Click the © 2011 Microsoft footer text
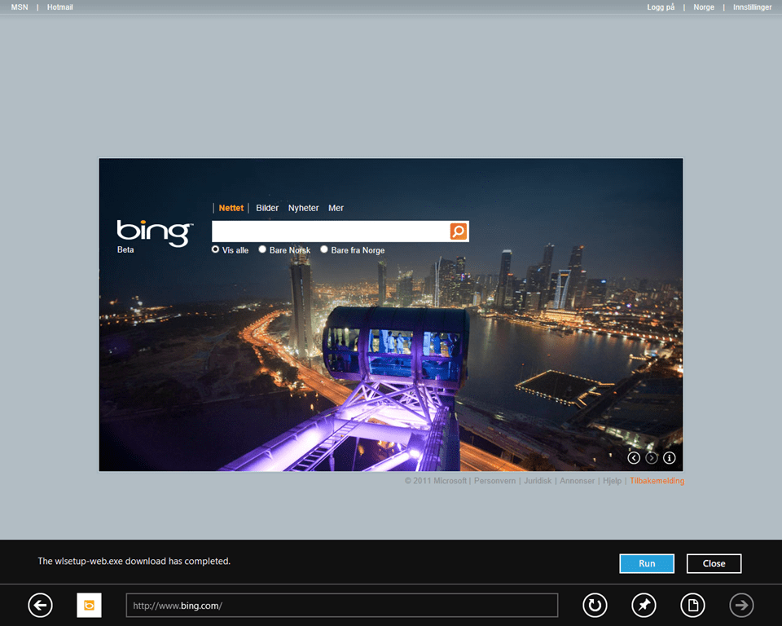Screen dimensions: 782x626 tap(435, 481)
